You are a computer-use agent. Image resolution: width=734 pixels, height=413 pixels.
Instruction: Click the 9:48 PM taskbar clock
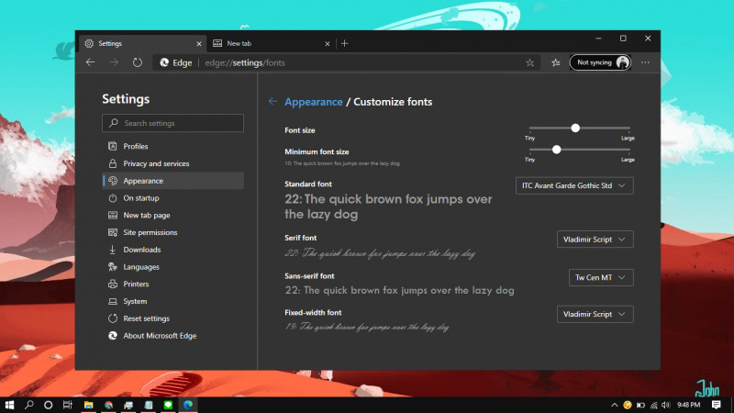coord(689,405)
